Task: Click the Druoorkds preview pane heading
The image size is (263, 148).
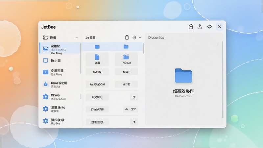Action: 156,37
